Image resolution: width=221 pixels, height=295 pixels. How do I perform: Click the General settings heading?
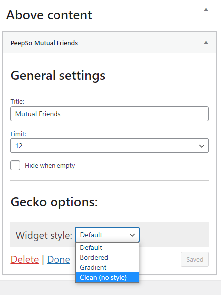[58, 75]
